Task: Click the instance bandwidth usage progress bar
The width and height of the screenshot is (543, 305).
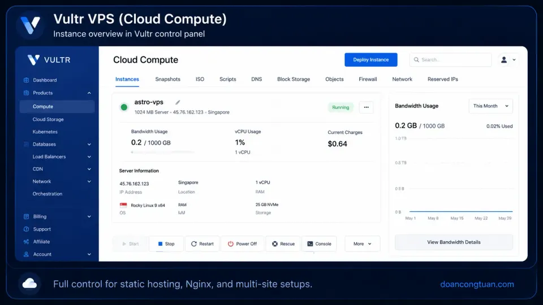Action: coord(162,152)
